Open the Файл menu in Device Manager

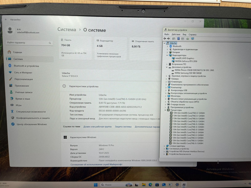(x=167, y=34)
